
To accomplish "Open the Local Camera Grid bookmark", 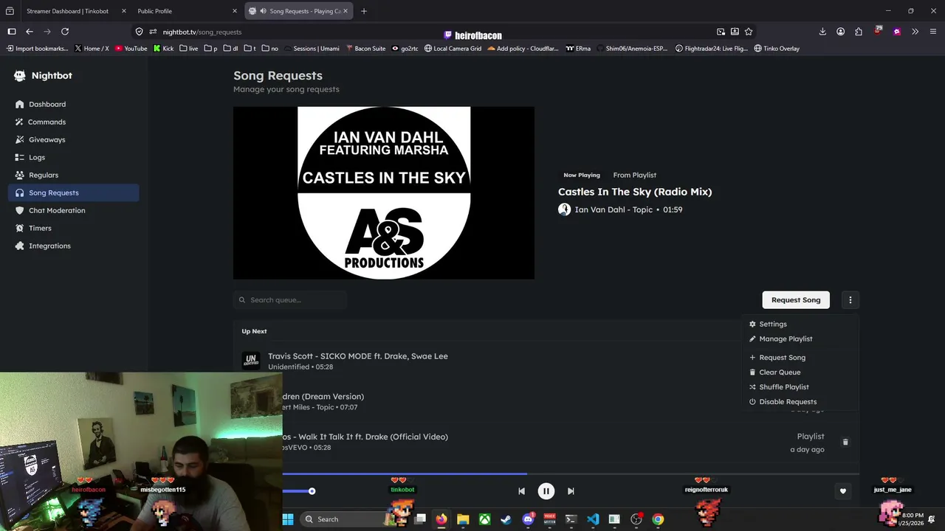I will coord(453,49).
